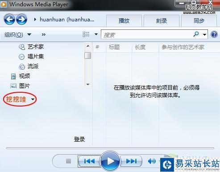Switch to the 同步 tab

pyautogui.click(x=199, y=21)
